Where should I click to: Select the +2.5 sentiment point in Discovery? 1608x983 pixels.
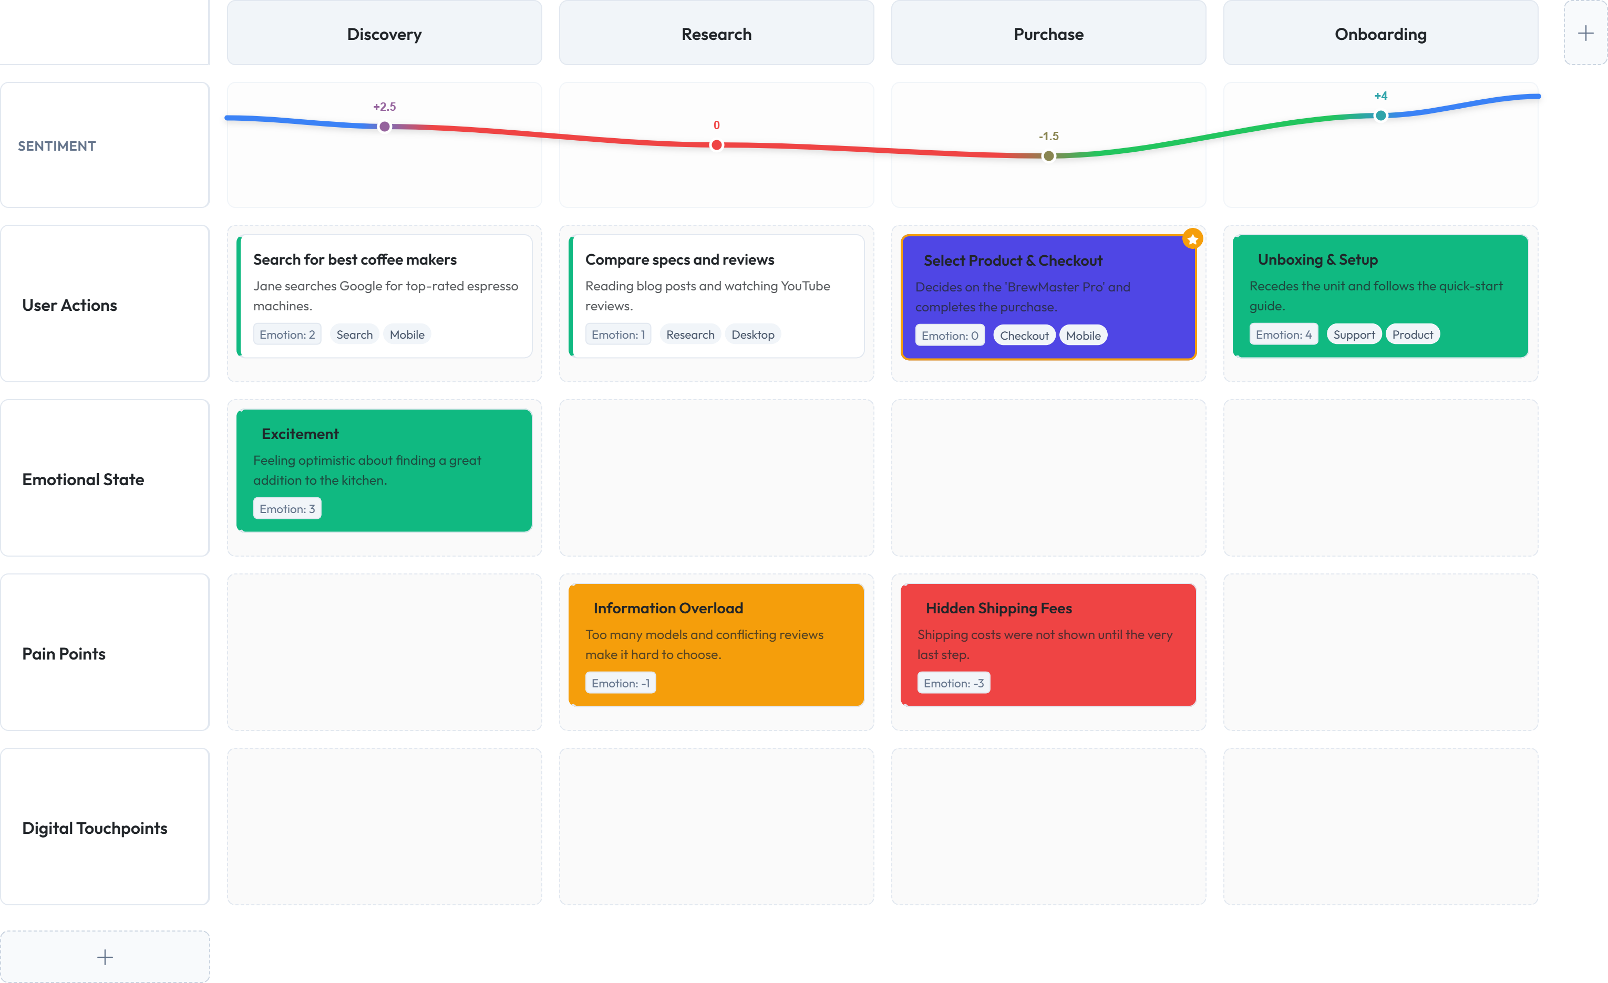coord(384,127)
